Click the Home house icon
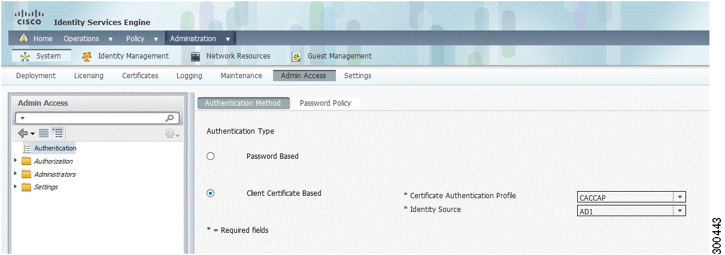 [x=24, y=38]
